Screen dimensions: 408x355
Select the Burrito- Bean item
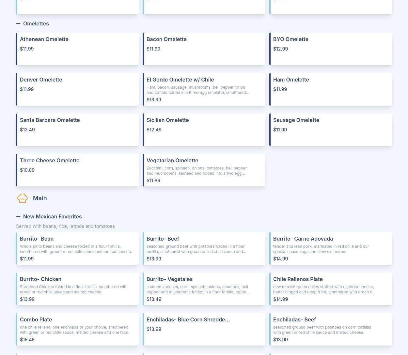tap(78, 248)
